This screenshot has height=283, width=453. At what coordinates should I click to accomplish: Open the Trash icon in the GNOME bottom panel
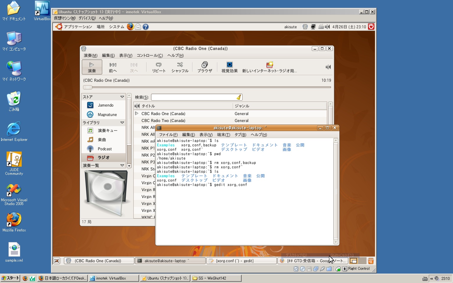(371, 261)
